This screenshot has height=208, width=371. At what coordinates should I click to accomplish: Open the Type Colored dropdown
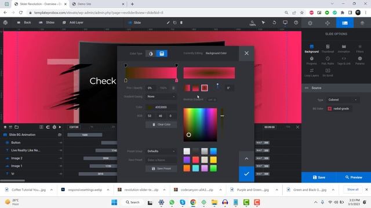(x=343, y=100)
